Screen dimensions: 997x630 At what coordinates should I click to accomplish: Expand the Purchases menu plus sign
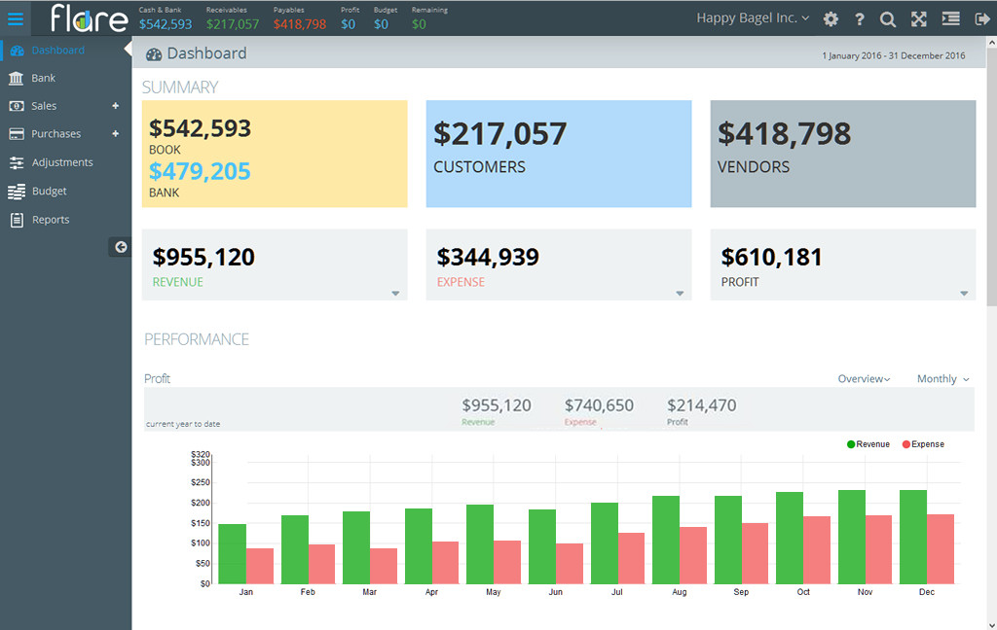click(116, 134)
